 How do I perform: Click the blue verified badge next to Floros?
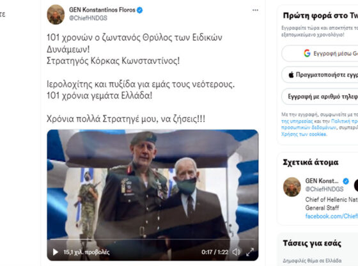140,10
